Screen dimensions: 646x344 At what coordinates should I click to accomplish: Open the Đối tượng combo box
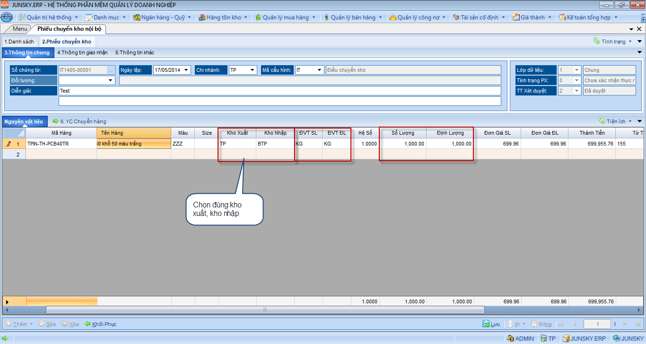coord(111,80)
